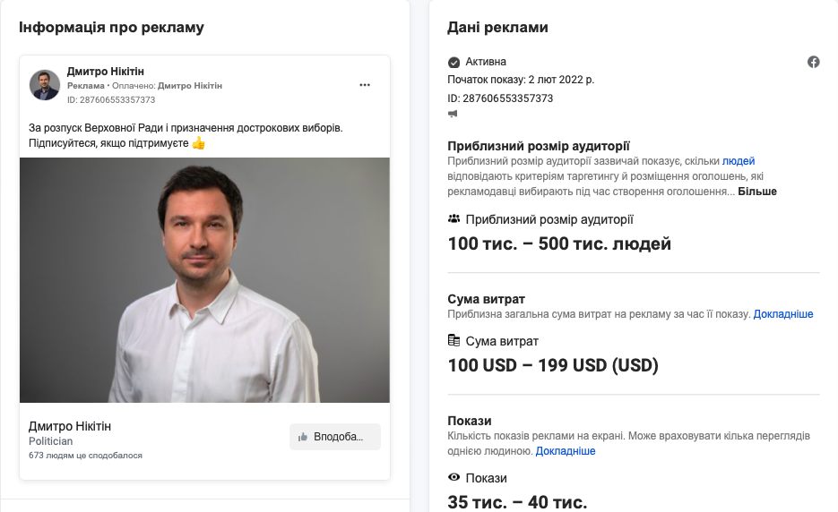
Task: Click the checkmark icon beside Активна status
Action: pyautogui.click(x=454, y=62)
